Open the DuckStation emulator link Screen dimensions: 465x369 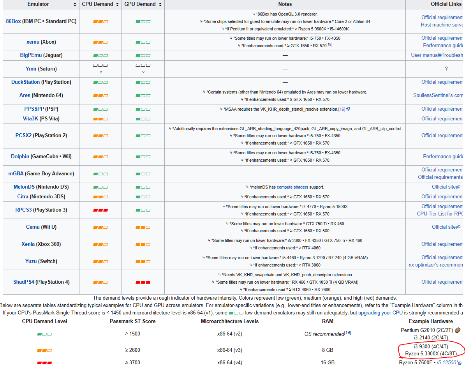click(x=25, y=82)
